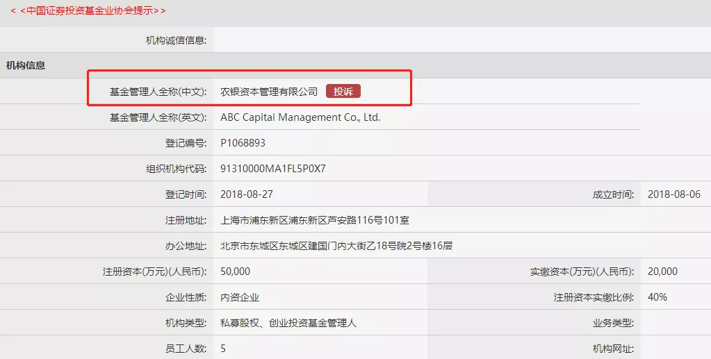Screen dimensions: 711x359
Task: Click the 办公地址 label
Action: tap(186, 246)
